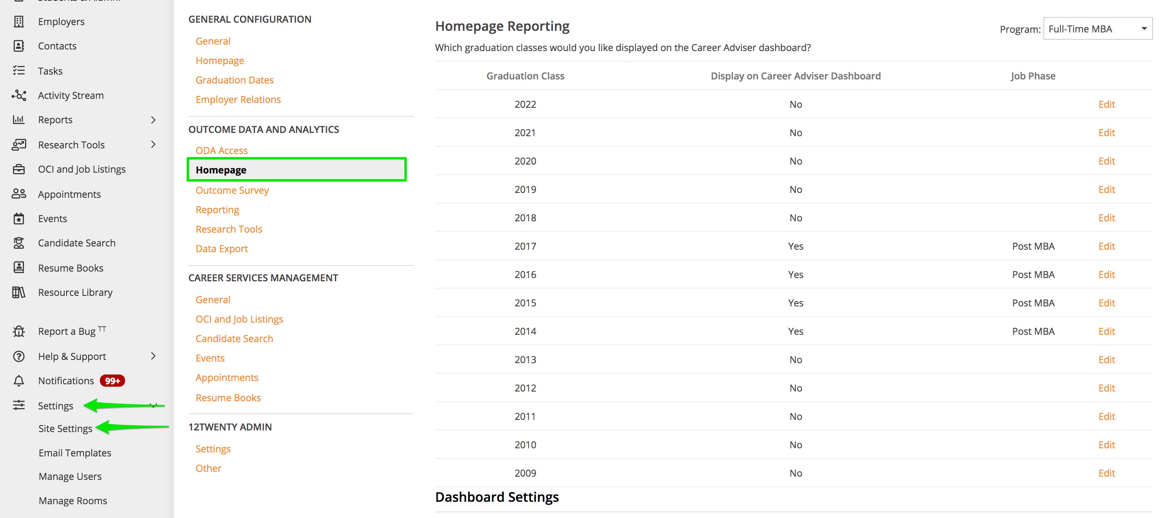Click the Report a Bug icon

coord(19,331)
